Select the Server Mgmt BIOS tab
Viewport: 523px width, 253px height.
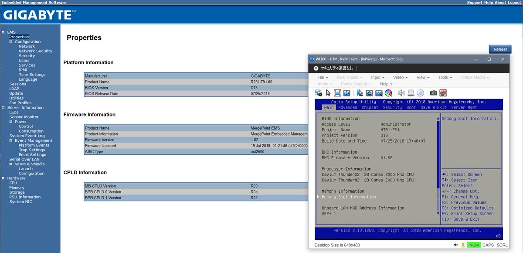point(464,107)
